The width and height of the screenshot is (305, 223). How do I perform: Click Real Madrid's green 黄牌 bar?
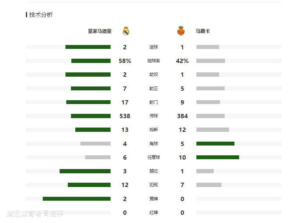(x=76, y=199)
